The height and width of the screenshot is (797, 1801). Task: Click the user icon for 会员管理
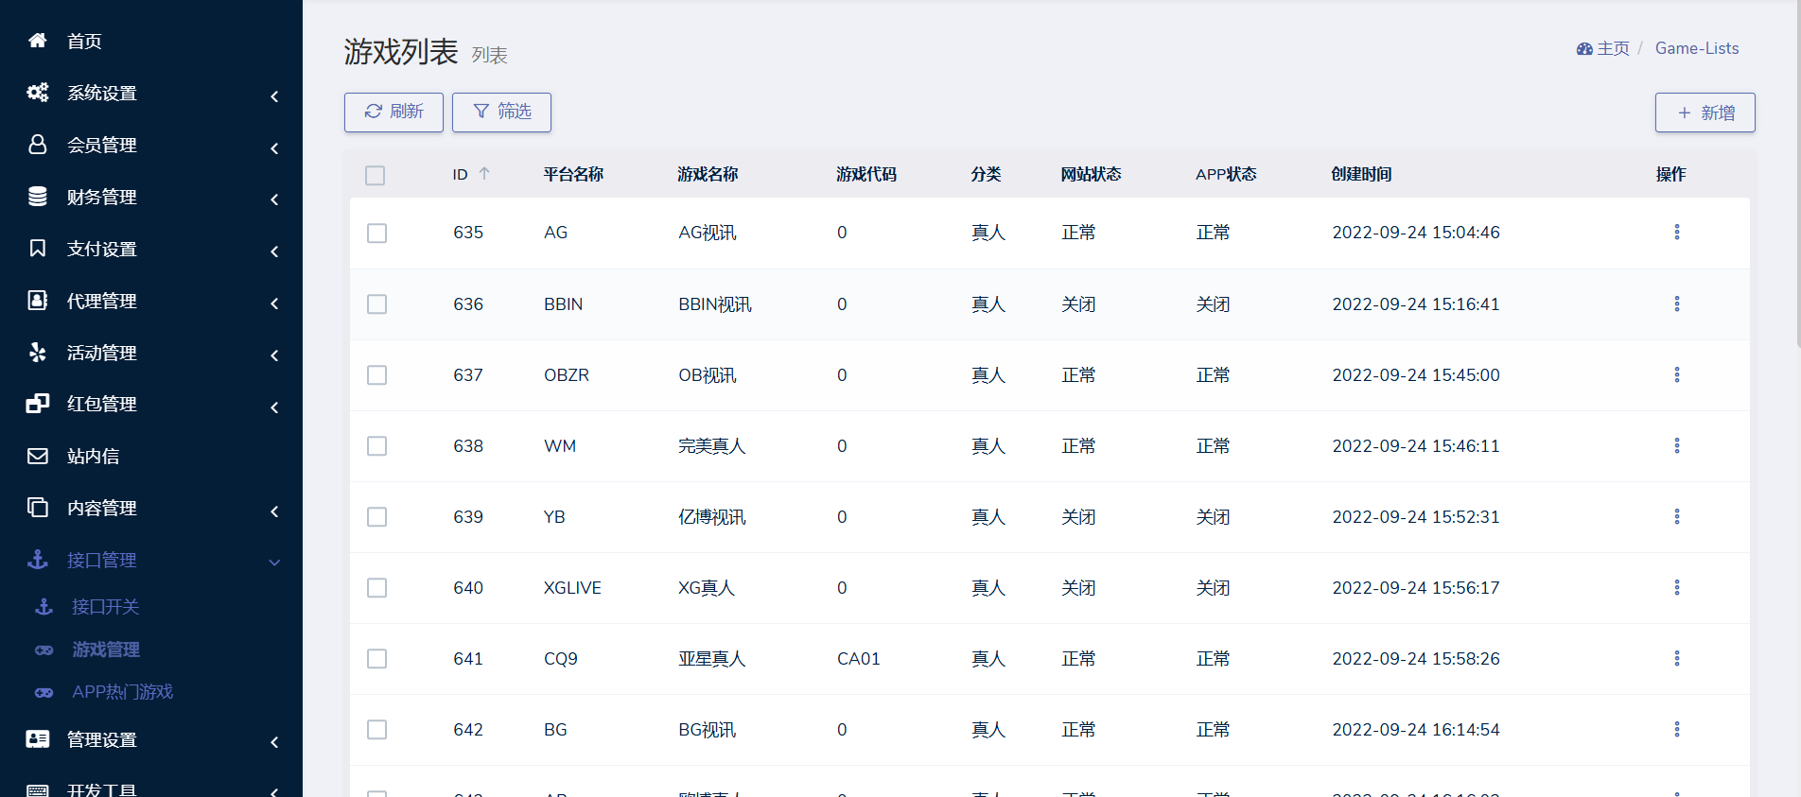pyautogui.click(x=38, y=145)
